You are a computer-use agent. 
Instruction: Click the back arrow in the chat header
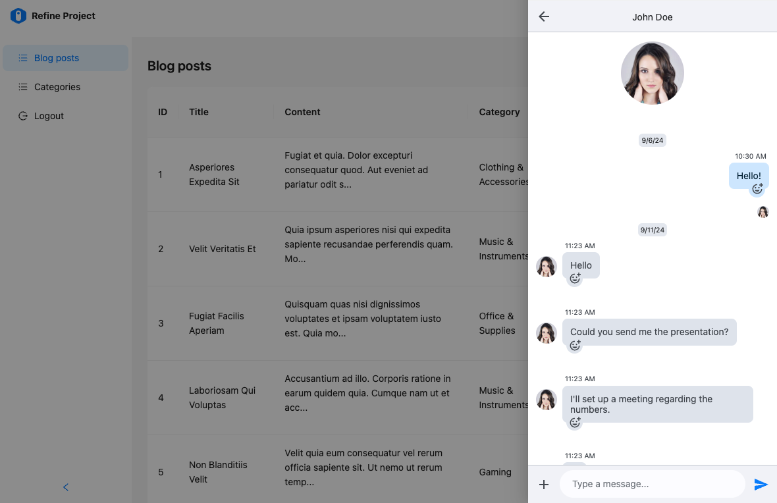544,16
